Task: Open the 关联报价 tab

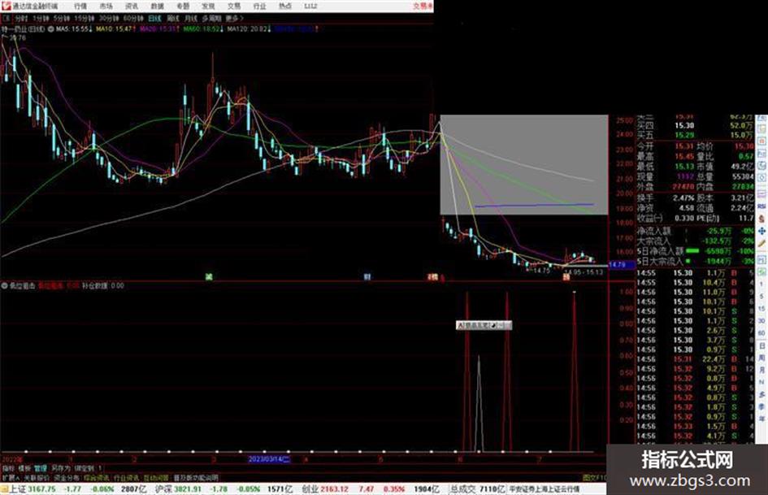Action: click(37, 477)
